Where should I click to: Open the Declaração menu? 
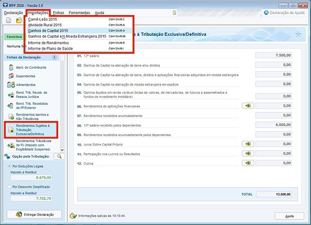pyautogui.click(x=14, y=13)
